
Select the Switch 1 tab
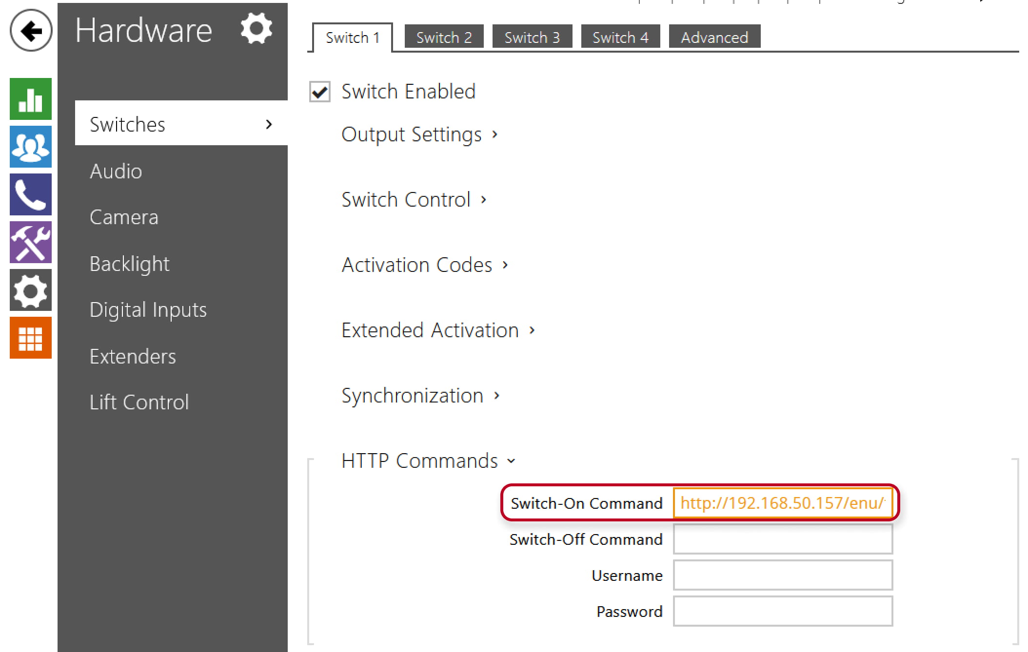[353, 38]
